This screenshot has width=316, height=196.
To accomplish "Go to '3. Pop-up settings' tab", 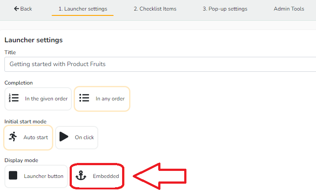I will coord(225,9).
